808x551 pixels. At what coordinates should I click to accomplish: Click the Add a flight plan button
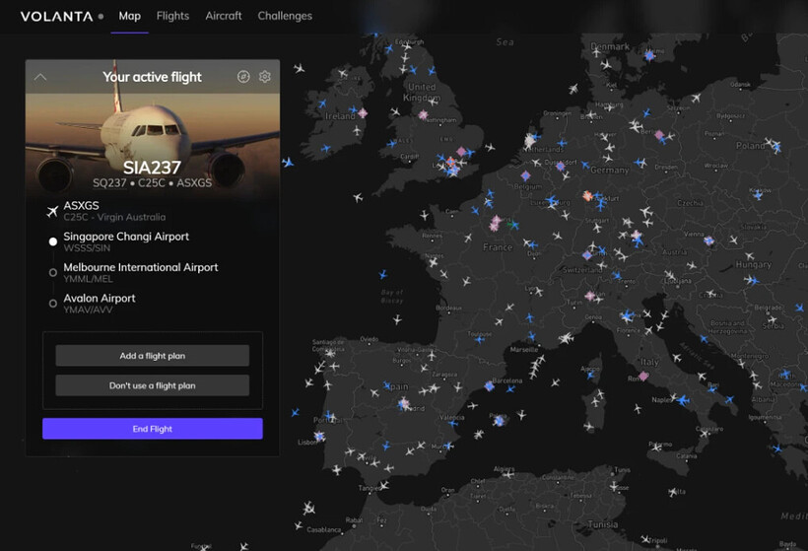point(152,356)
